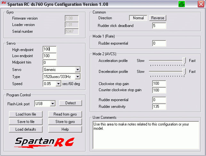Image resolution: width=206 pixels, height=156 pixels.
Task: Open the servo Type dropdown
Action: (x=78, y=77)
